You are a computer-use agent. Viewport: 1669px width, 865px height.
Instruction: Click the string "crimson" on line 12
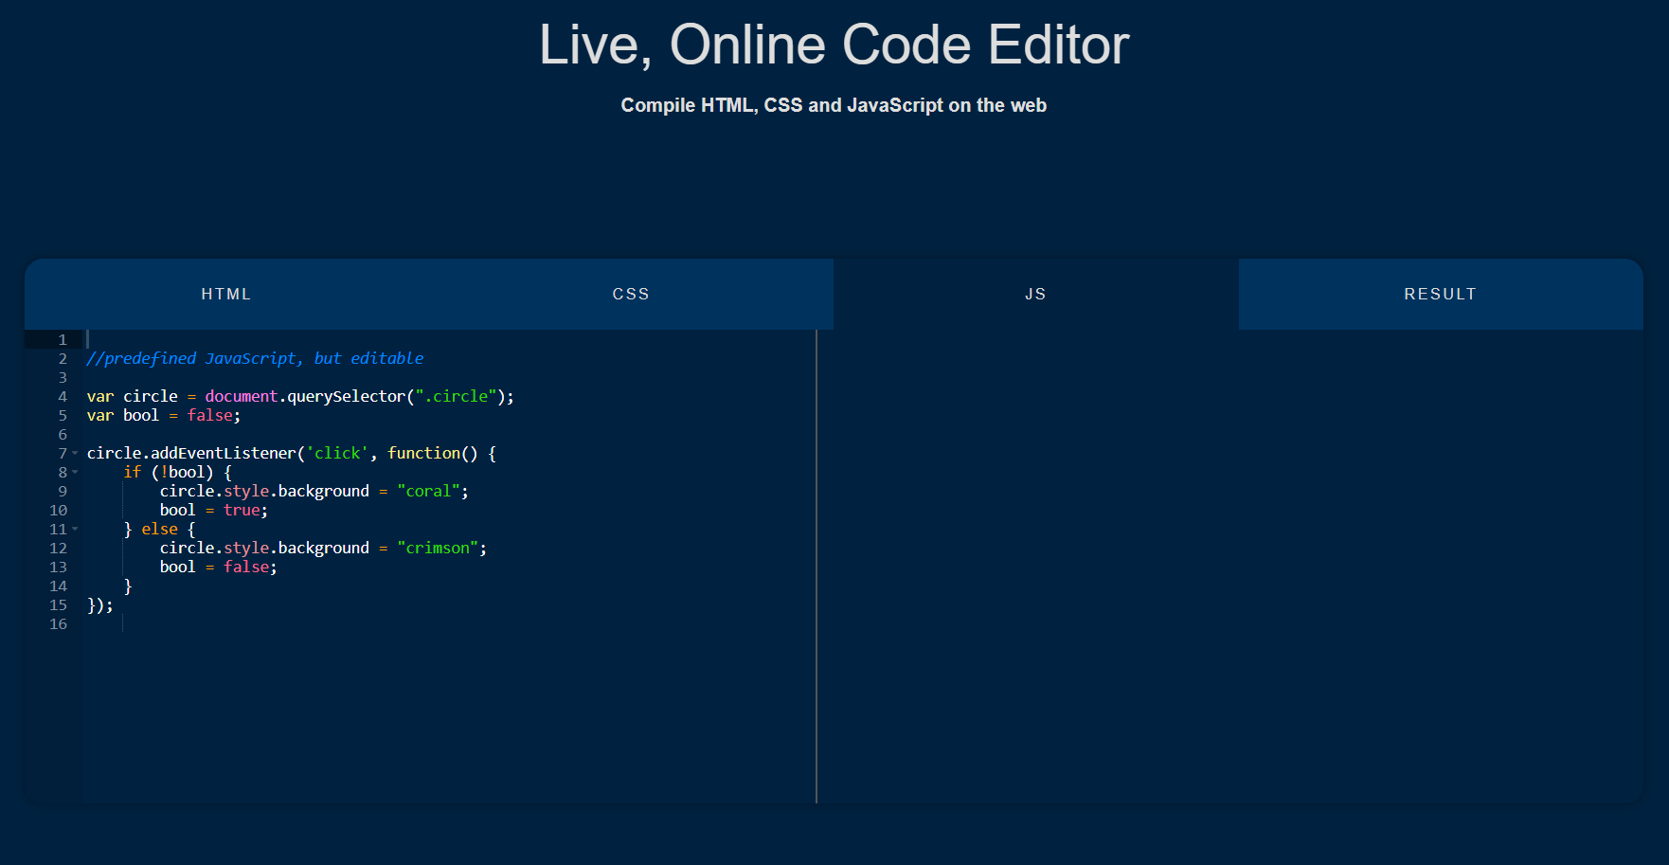(x=438, y=548)
